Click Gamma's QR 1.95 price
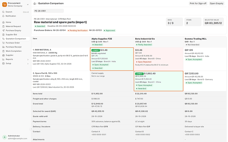228x142 pixels. pyautogui.click(x=189, y=50)
